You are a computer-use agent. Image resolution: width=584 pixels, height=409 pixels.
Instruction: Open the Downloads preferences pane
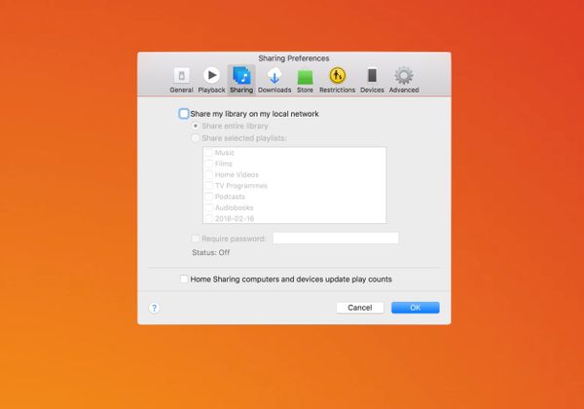274,78
